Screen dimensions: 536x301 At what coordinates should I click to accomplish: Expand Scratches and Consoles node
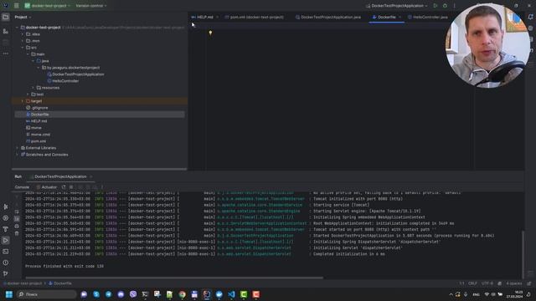tap(17, 155)
